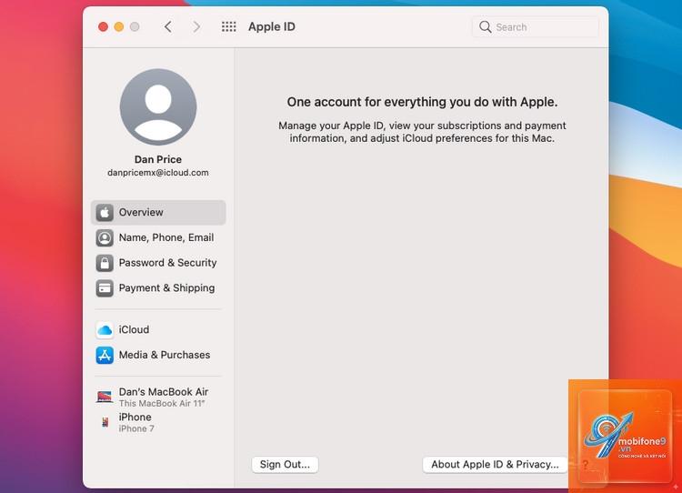Image resolution: width=682 pixels, height=493 pixels.
Task: Click 'This MacBook Air 11"' subtitle text
Action: tap(162, 403)
